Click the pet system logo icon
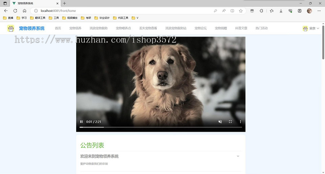This screenshot has height=174, width=325. (x=10, y=29)
